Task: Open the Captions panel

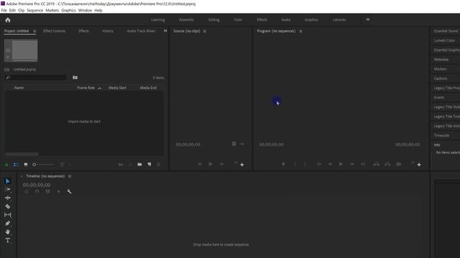Action: (441, 78)
